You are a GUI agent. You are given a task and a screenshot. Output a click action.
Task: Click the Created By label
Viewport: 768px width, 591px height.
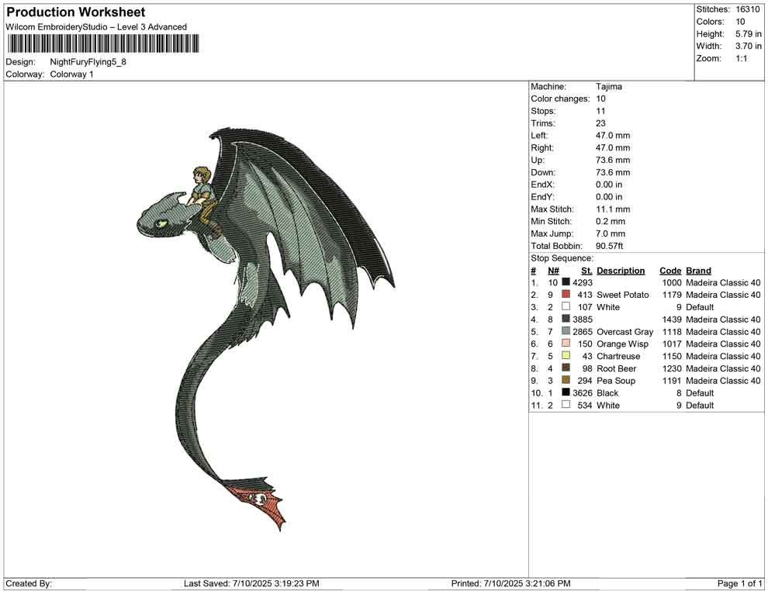coord(29,583)
